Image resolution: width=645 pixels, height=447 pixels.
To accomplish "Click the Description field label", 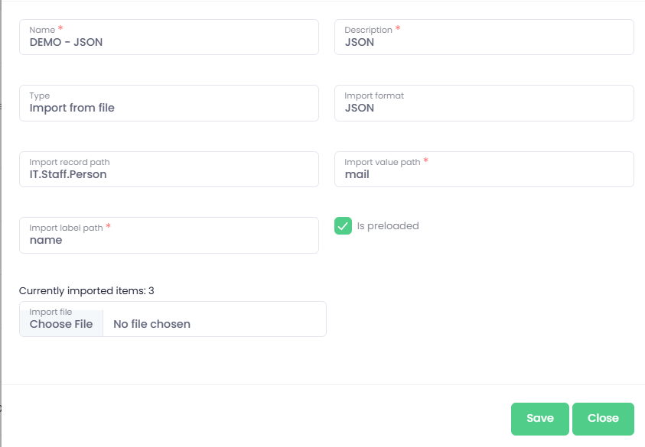I will pos(368,30).
